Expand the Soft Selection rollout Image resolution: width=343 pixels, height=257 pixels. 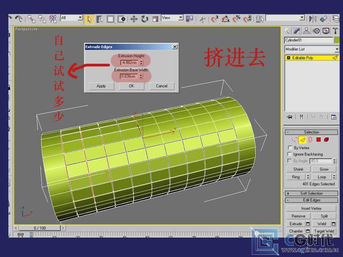(x=311, y=193)
